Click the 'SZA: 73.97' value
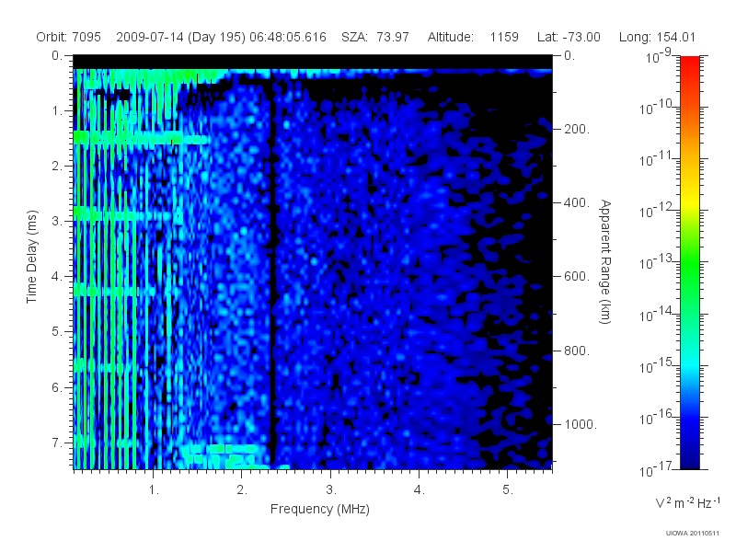Image resolution: width=736 pixels, height=552 pixels. click(375, 37)
